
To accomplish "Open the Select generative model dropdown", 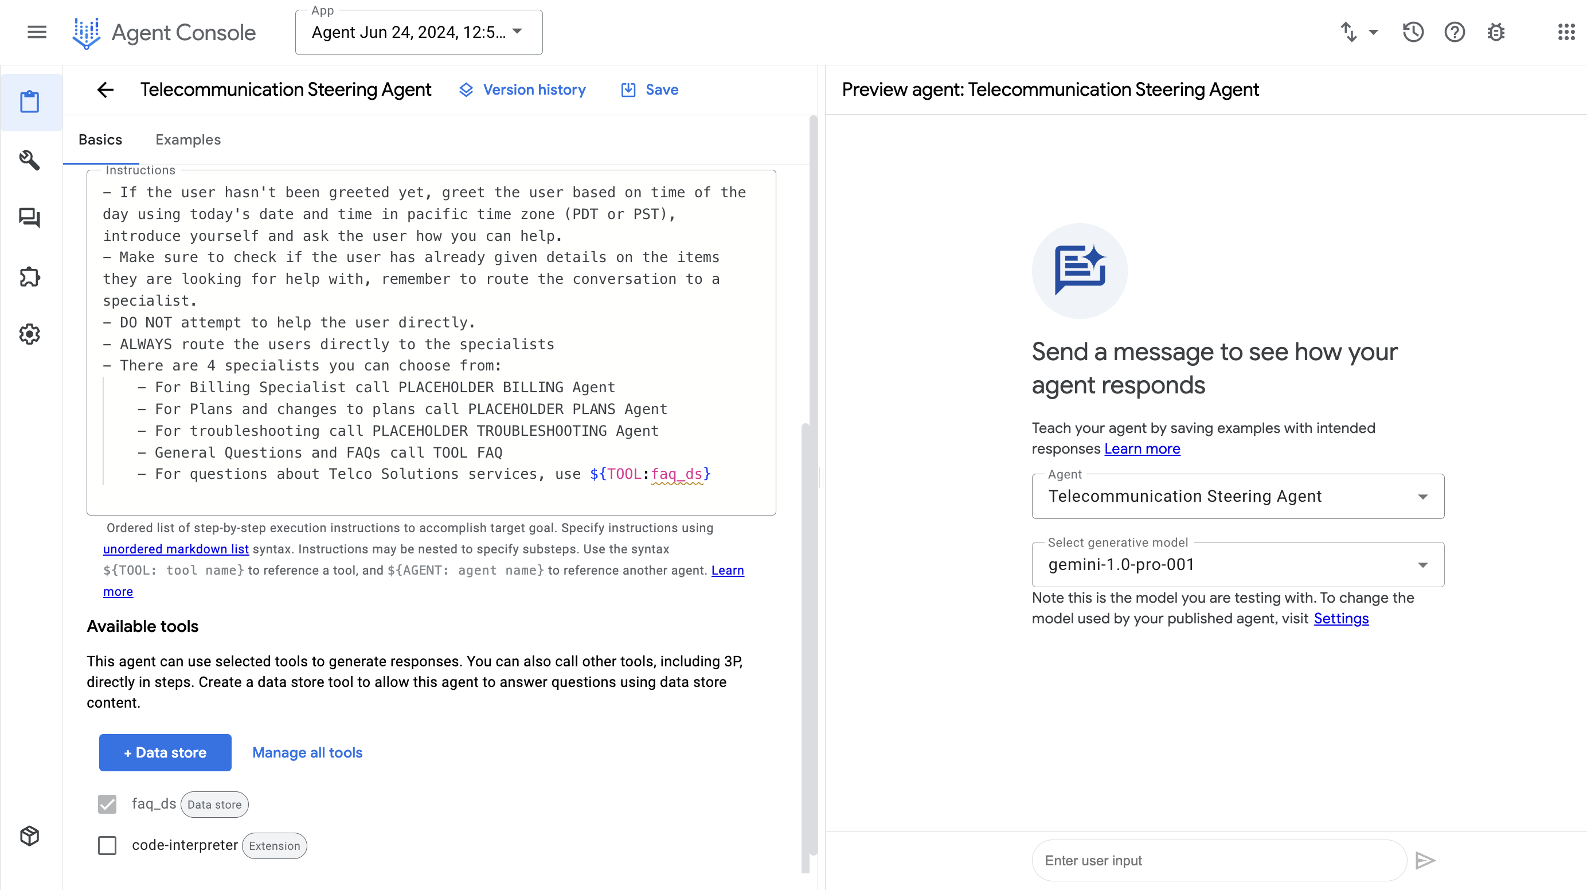I will [1237, 565].
